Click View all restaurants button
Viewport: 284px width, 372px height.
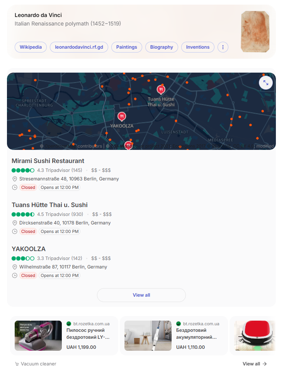141,295
